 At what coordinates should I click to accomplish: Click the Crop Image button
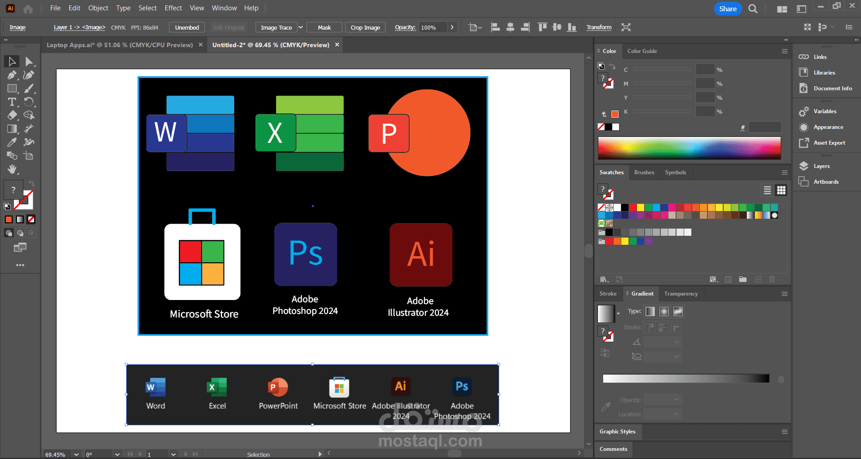point(365,27)
